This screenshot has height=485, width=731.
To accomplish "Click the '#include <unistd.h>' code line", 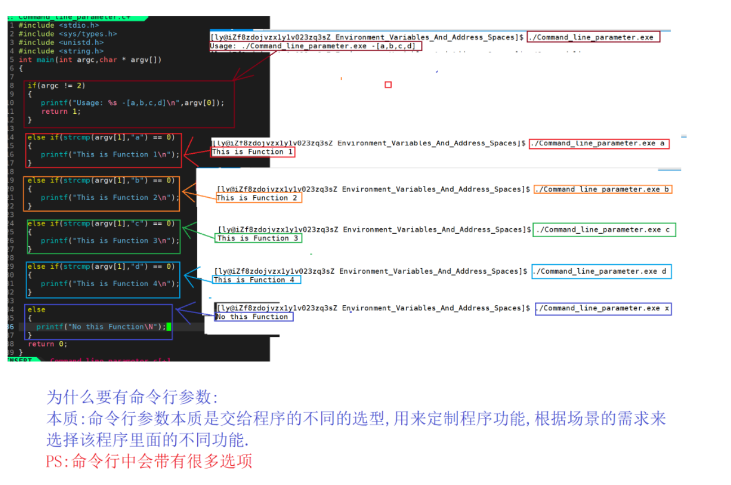I will (61, 42).
